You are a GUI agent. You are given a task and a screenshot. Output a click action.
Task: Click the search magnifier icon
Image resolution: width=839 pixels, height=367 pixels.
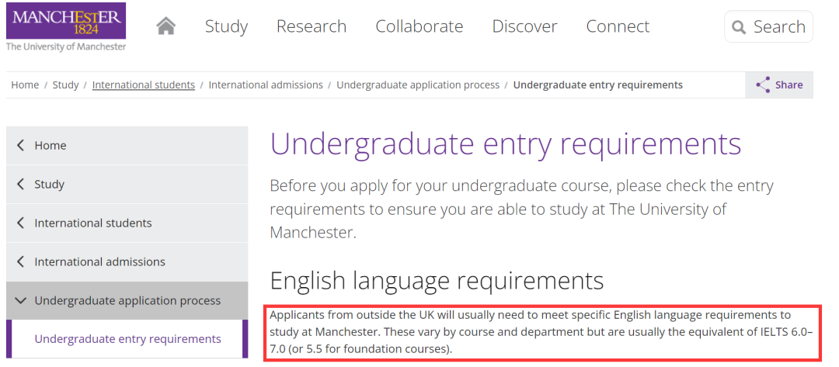tap(739, 28)
